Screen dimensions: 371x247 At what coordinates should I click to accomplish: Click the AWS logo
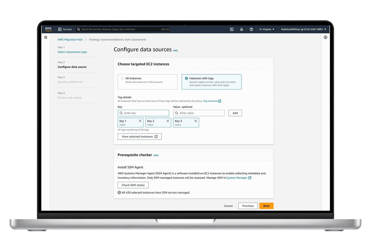click(x=48, y=29)
